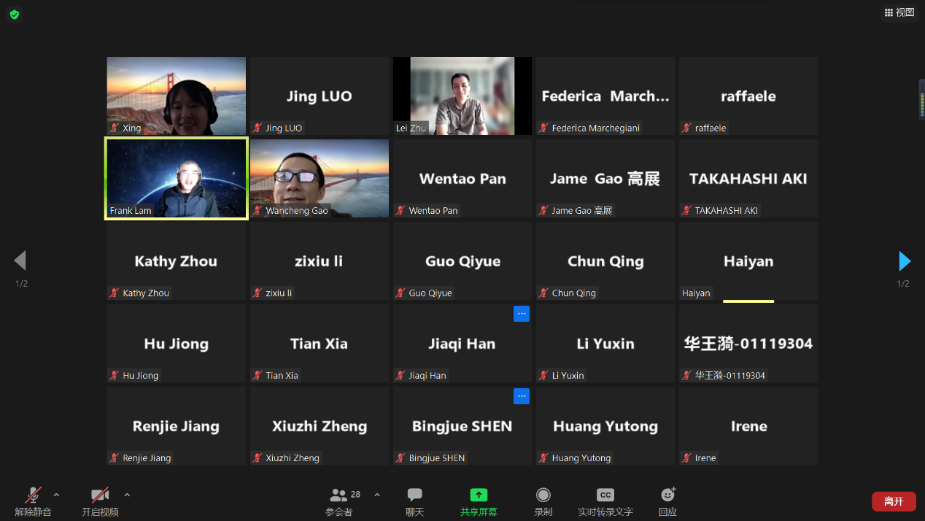Image resolution: width=925 pixels, height=521 pixels.
Task: Expand audio settings arrow beside microphone
Action: (56, 495)
